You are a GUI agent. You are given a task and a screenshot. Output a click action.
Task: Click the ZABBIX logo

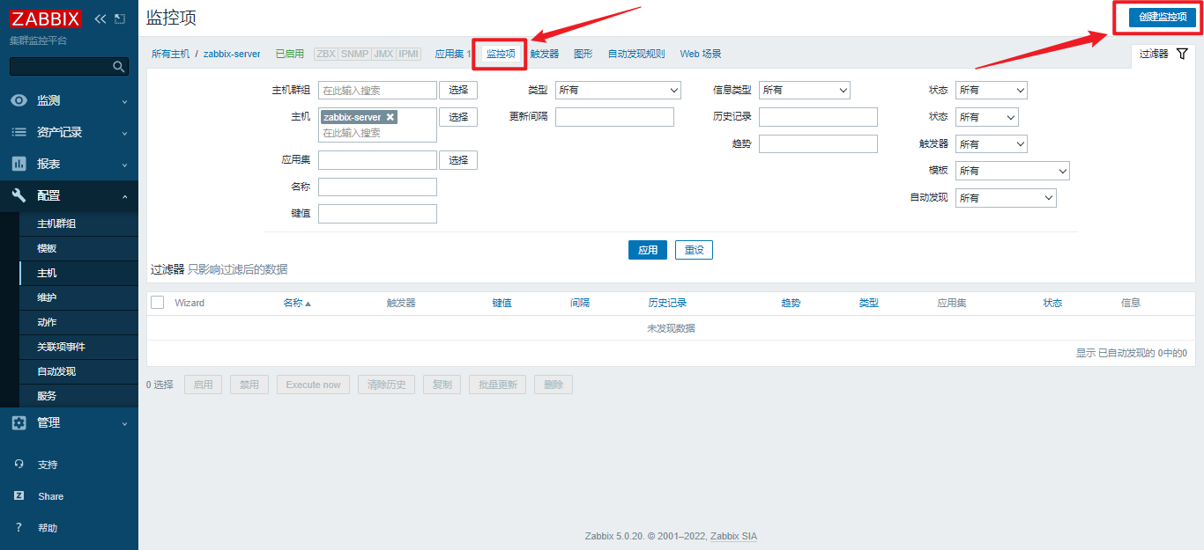pyautogui.click(x=46, y=18)
